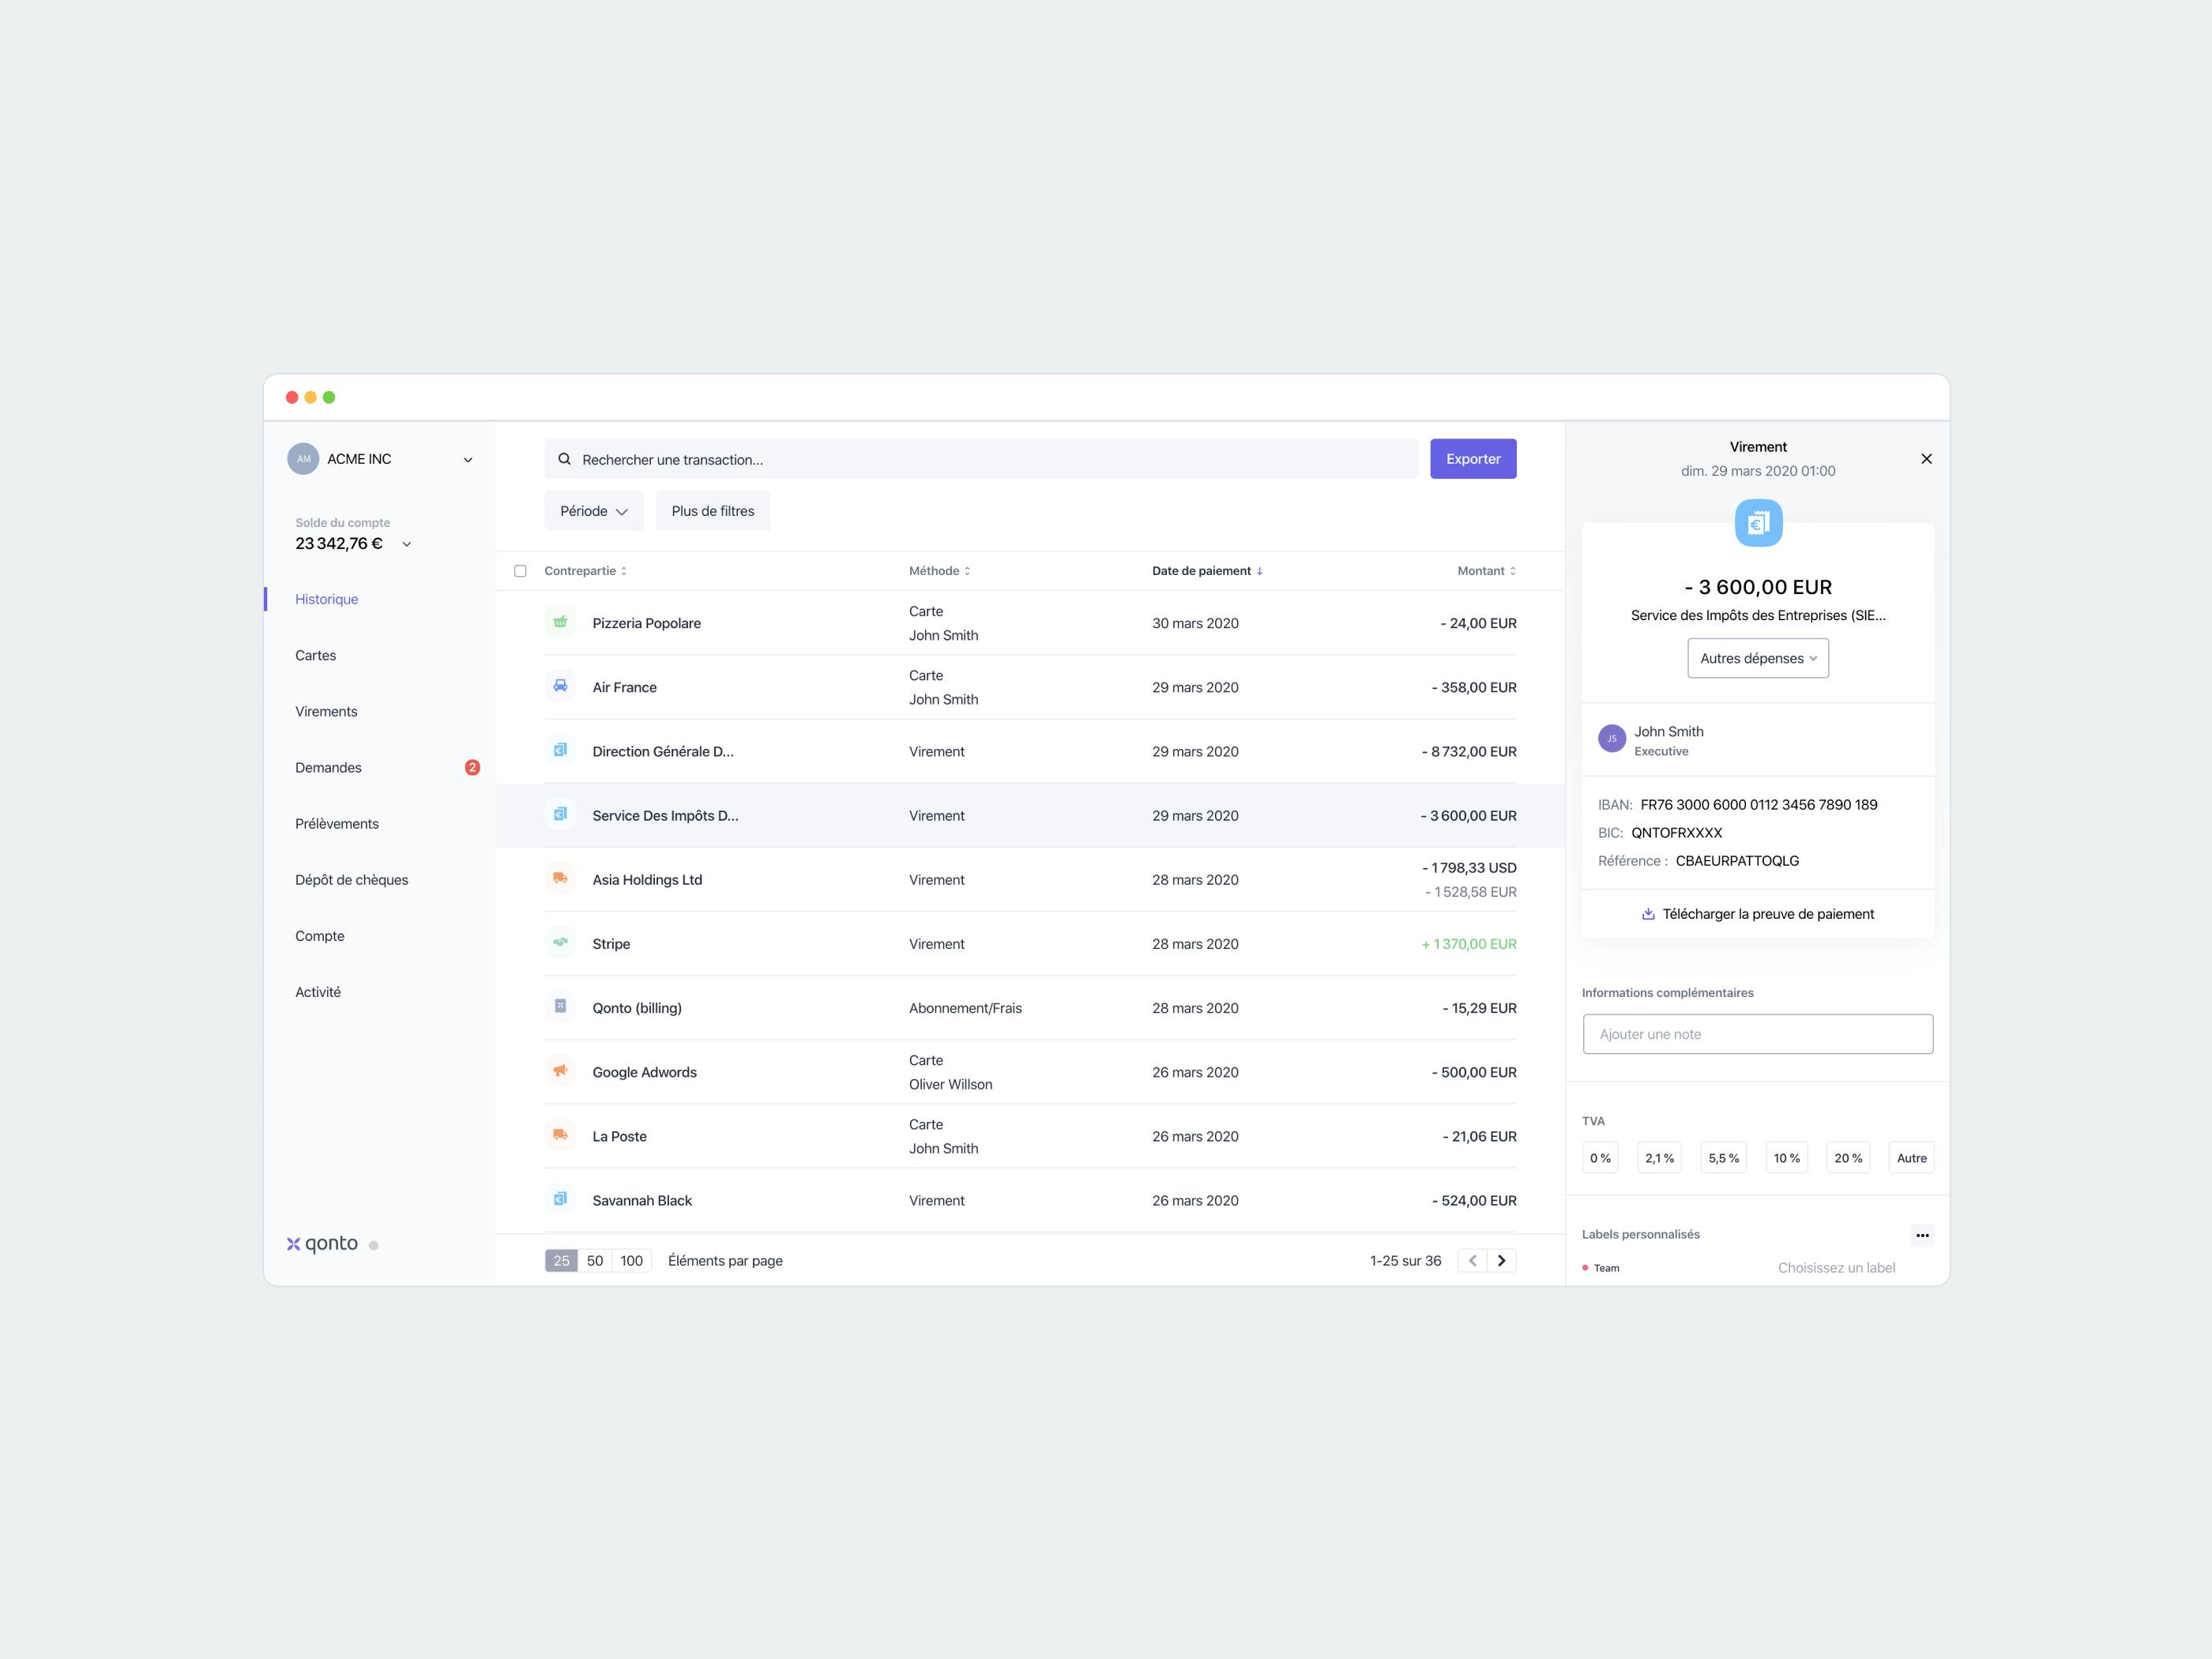Click the Ajouter une note field

point(1757,1034)
